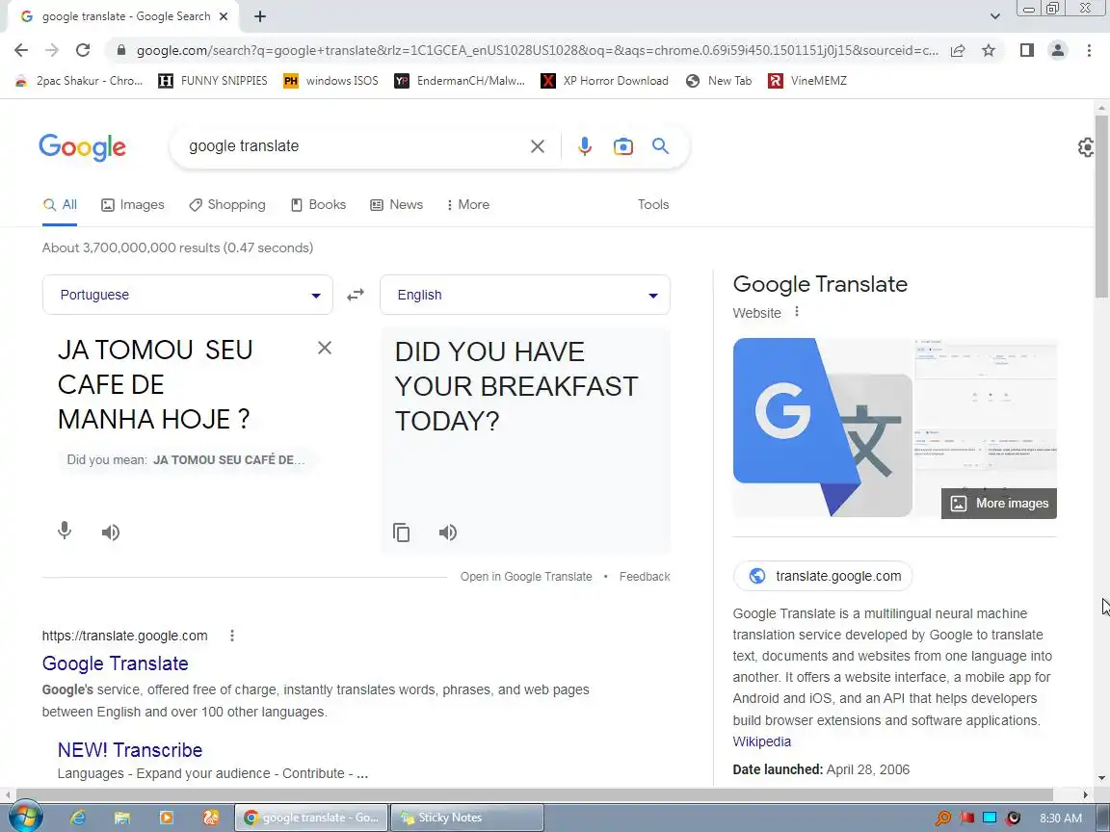Clear the search box with the X
Image resolution: width=1110 pixels, height=832 pixels.
click(x=538, y=146)
